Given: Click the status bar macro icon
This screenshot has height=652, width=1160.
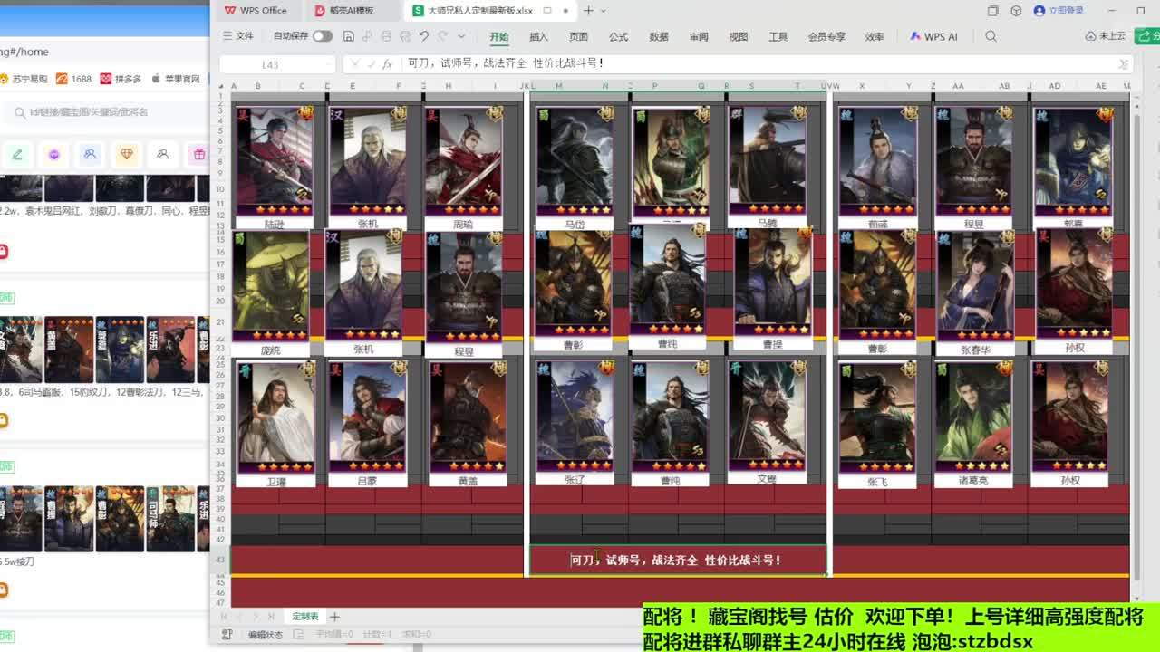Looking at the screenshot, I should 227,635.
